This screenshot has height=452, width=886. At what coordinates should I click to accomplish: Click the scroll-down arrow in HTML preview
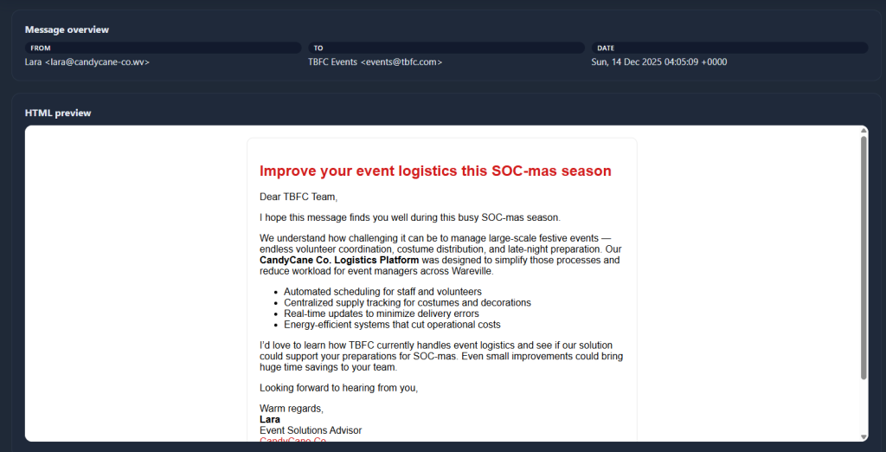864,436
